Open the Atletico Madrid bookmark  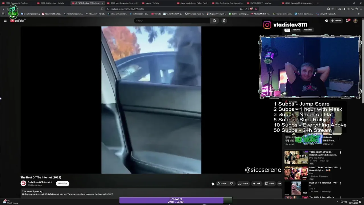pyautogui.click(x=260, y=14)
